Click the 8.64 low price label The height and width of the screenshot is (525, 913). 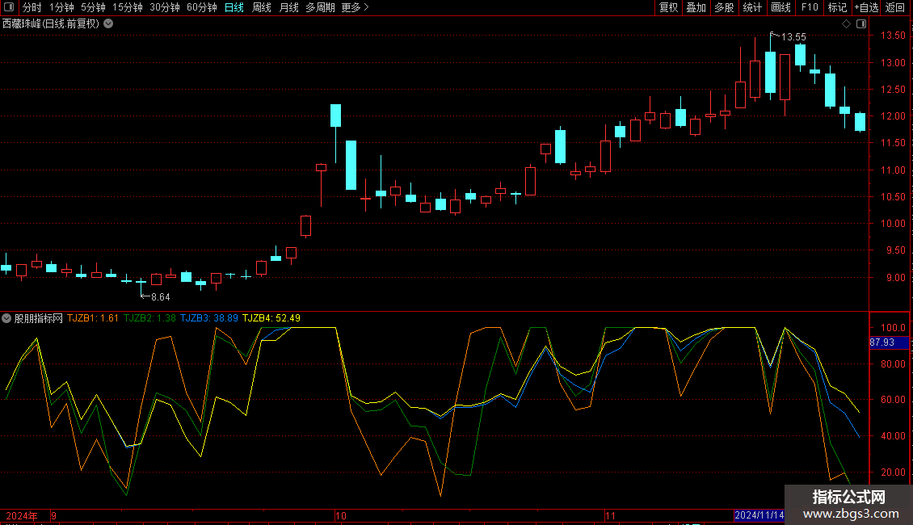click(x=161, y=297)
